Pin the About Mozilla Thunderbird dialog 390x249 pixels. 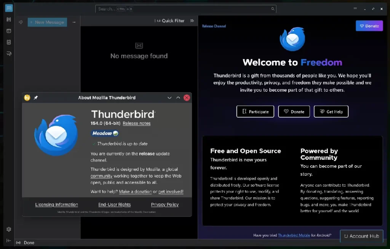36,98
